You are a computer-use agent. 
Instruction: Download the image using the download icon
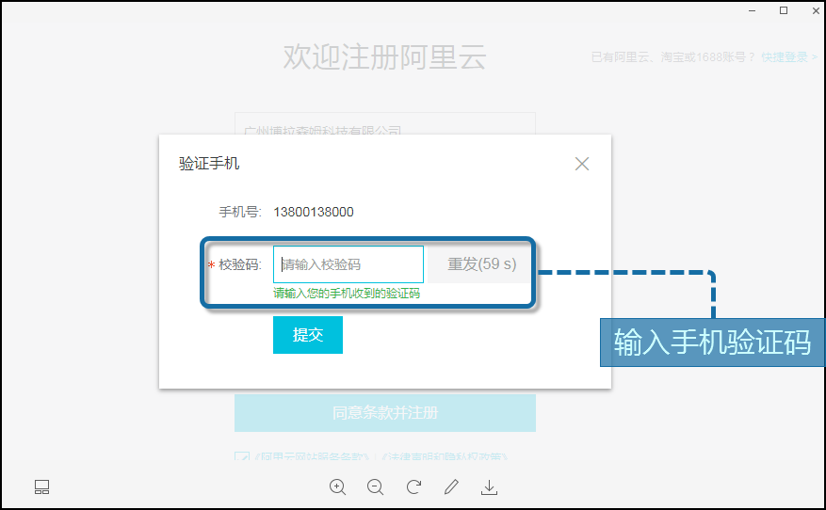(489, 486)
